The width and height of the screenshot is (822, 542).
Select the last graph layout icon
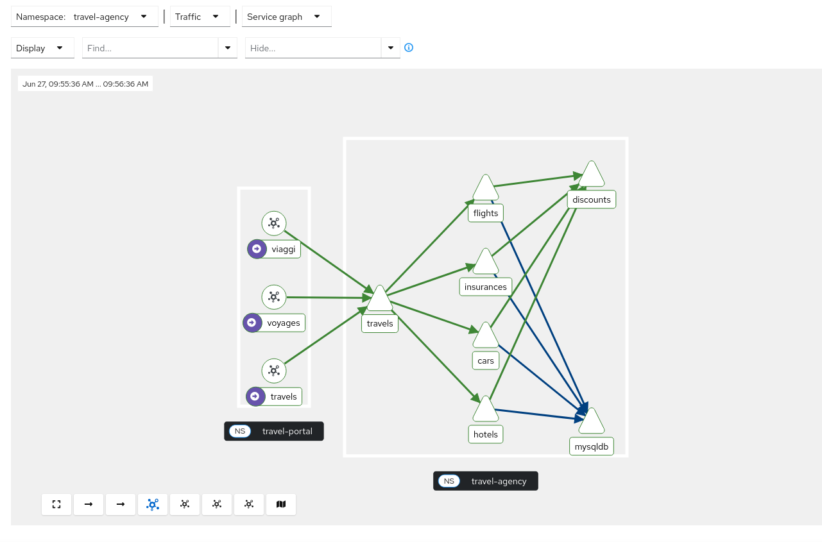[x=249, y=504]
